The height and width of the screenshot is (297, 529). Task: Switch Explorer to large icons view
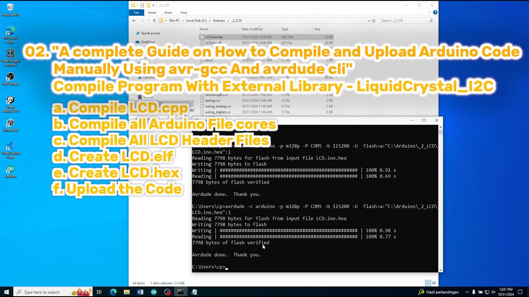434,283
